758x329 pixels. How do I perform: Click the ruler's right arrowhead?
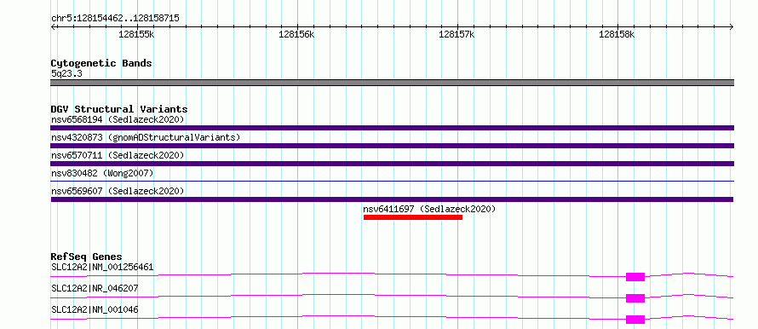[732, 26]
